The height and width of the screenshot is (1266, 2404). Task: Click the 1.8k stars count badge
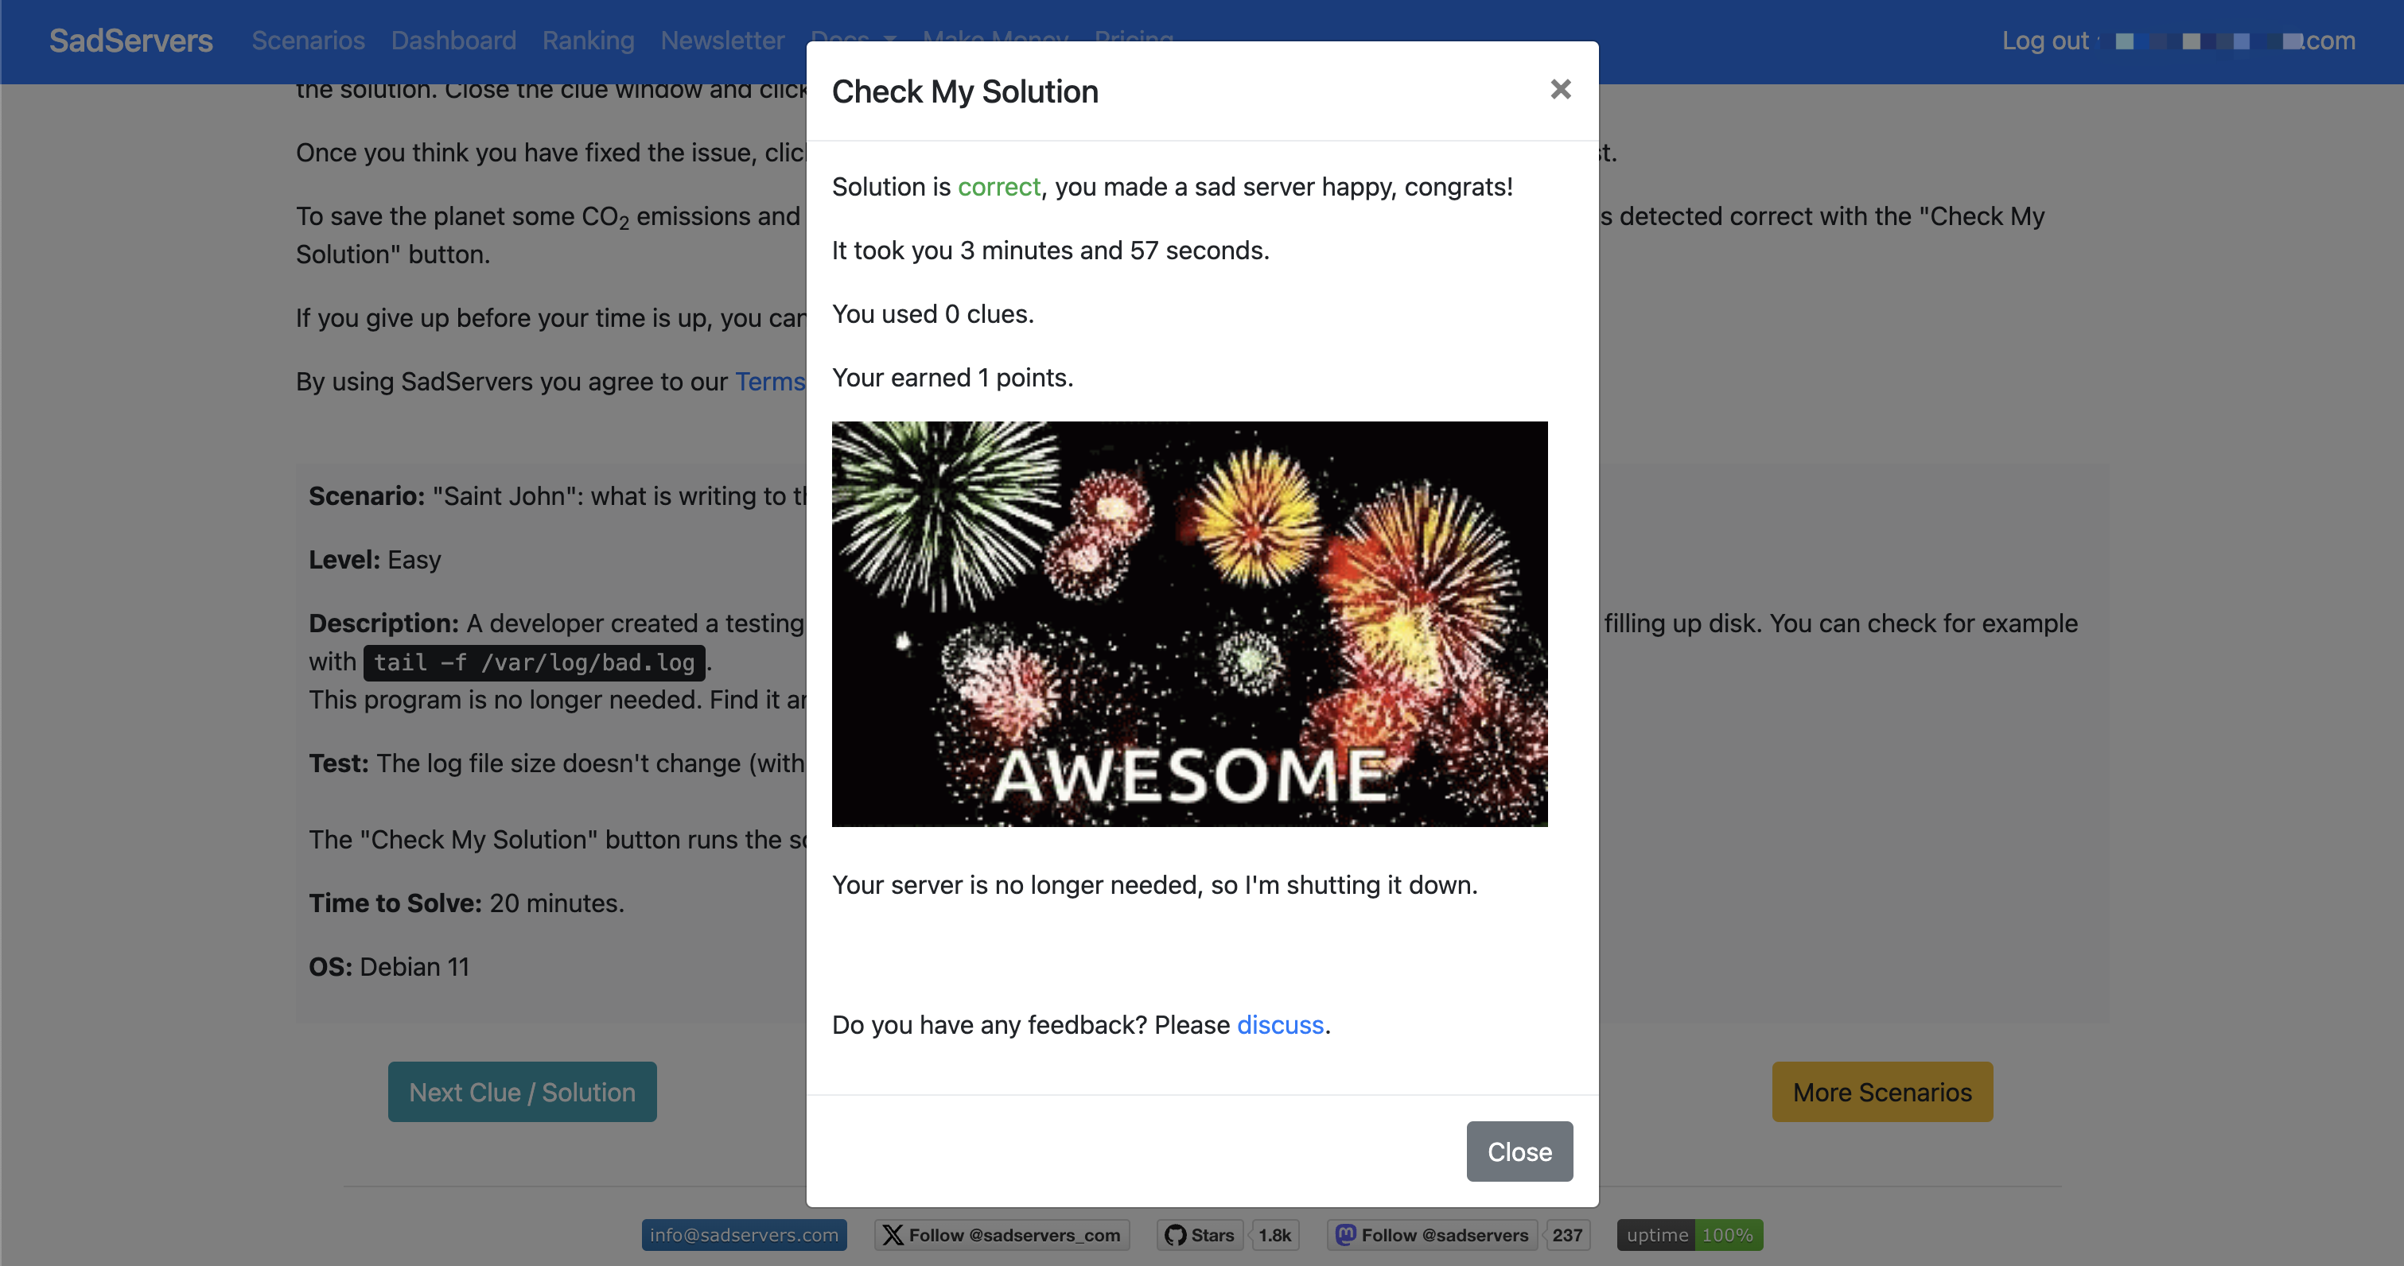(1275, 1234)
